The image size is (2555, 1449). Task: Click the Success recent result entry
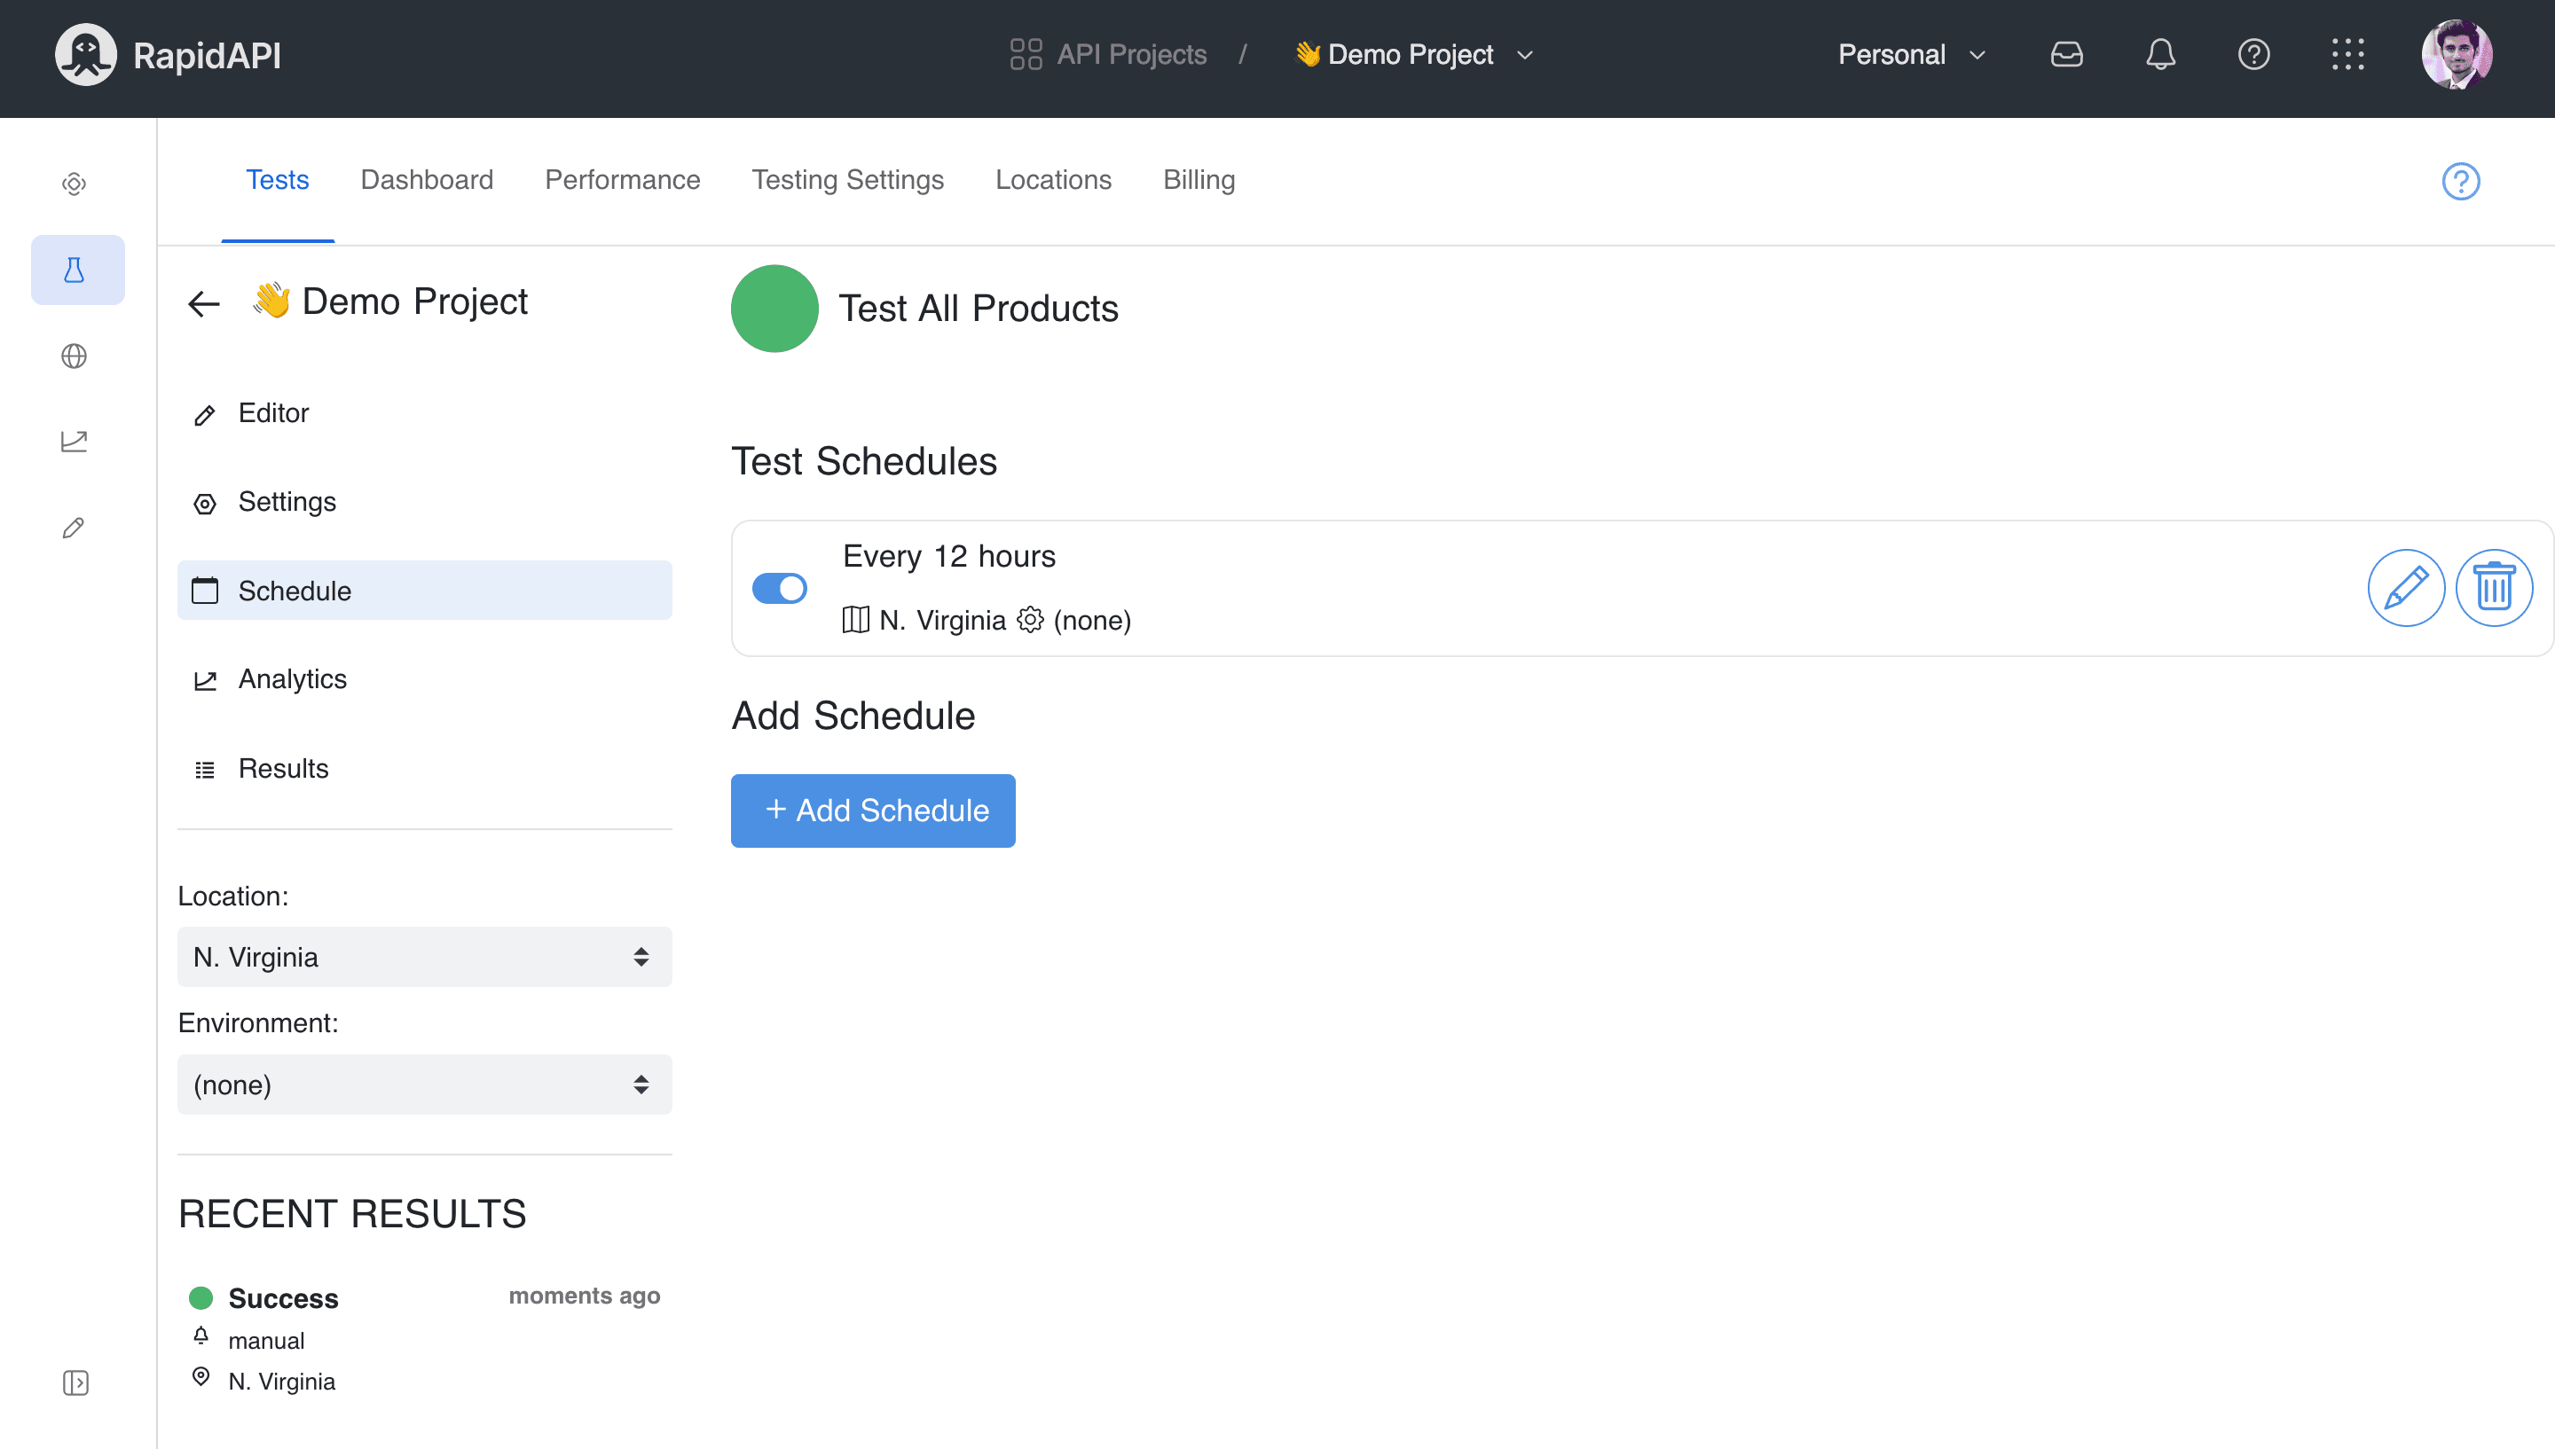(282, 1298)
